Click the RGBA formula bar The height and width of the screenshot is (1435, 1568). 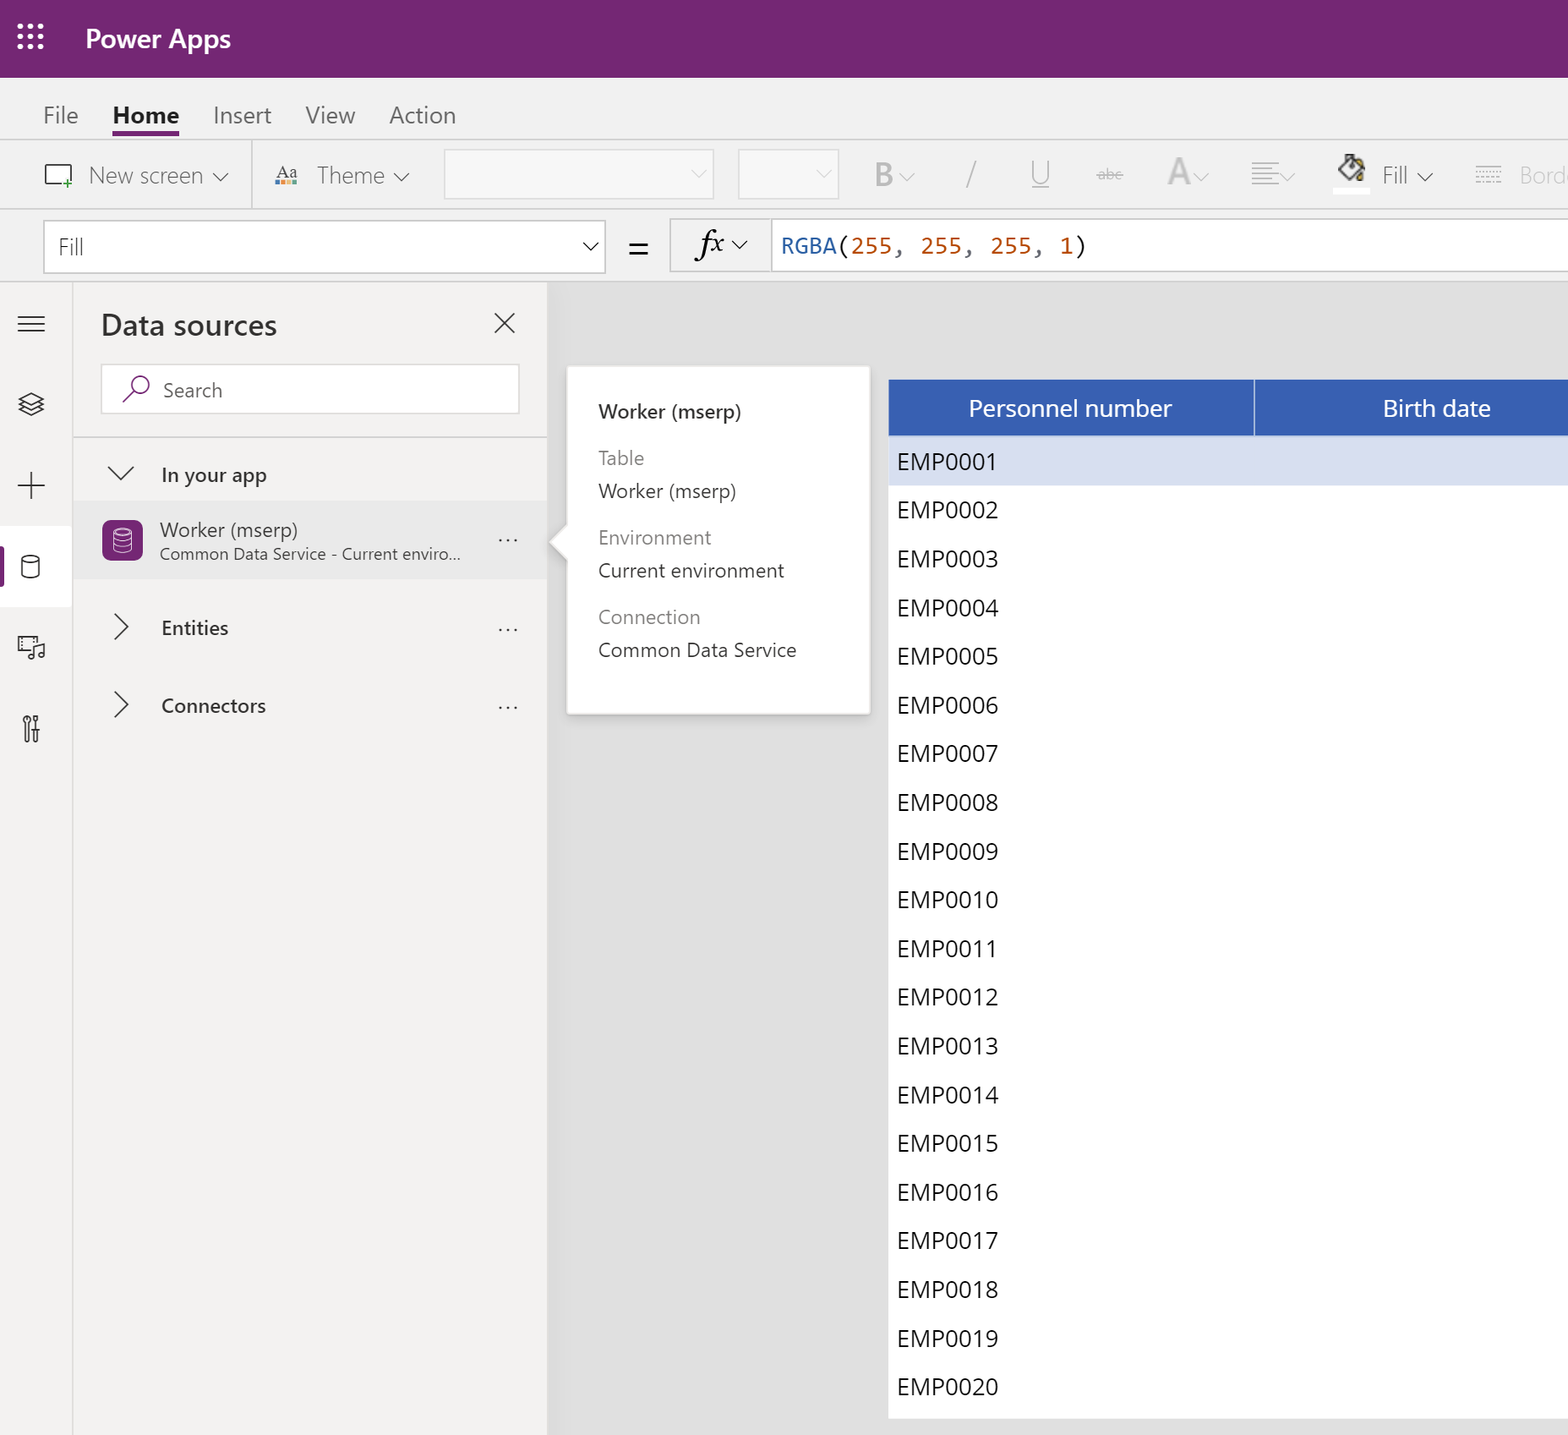1170,246
